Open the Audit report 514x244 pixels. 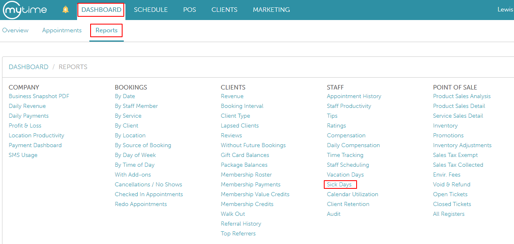(334, 214)
